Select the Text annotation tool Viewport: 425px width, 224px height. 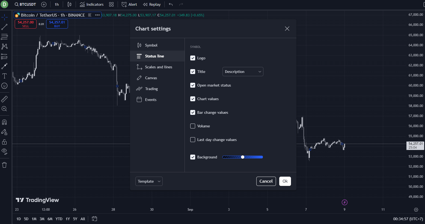4,76
